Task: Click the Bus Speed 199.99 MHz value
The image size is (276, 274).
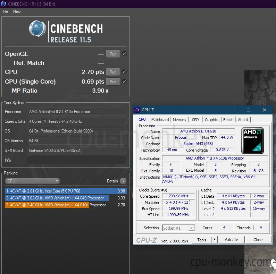Action: click(x=178, y=208)
